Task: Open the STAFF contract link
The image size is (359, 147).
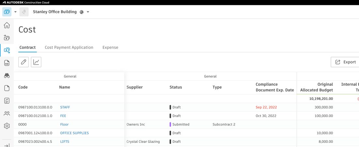Action: [x=65, y=107]
